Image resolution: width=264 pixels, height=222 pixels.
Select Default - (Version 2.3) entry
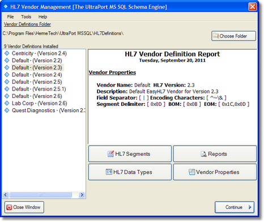coord(37,67)
